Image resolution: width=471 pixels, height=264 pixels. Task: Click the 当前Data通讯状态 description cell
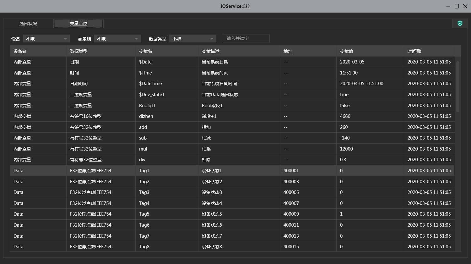pos(239,95)
